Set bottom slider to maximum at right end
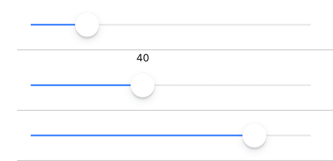333x161 pixels. pos(310,135)
